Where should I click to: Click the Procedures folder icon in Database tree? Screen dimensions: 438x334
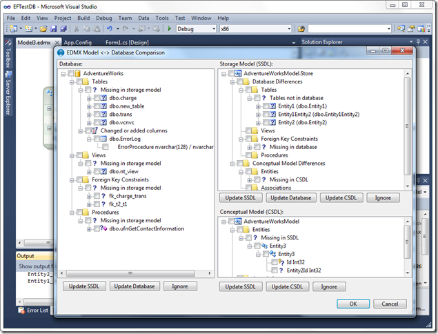point(86,213)
